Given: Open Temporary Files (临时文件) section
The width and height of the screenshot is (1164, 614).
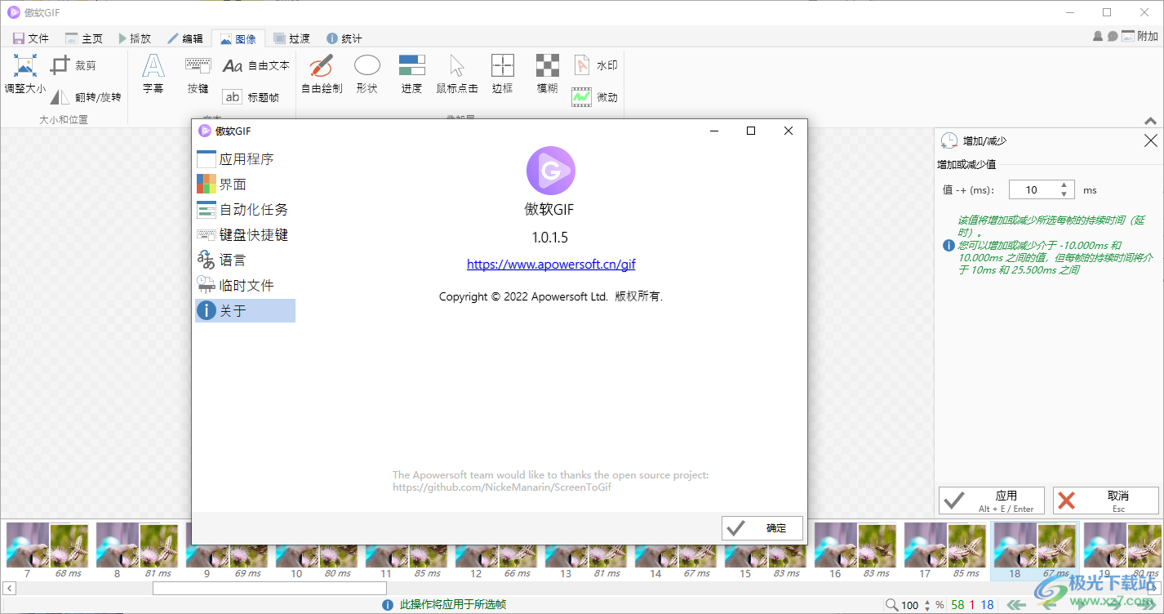Looking at the screenshot, I should [245, 286].
